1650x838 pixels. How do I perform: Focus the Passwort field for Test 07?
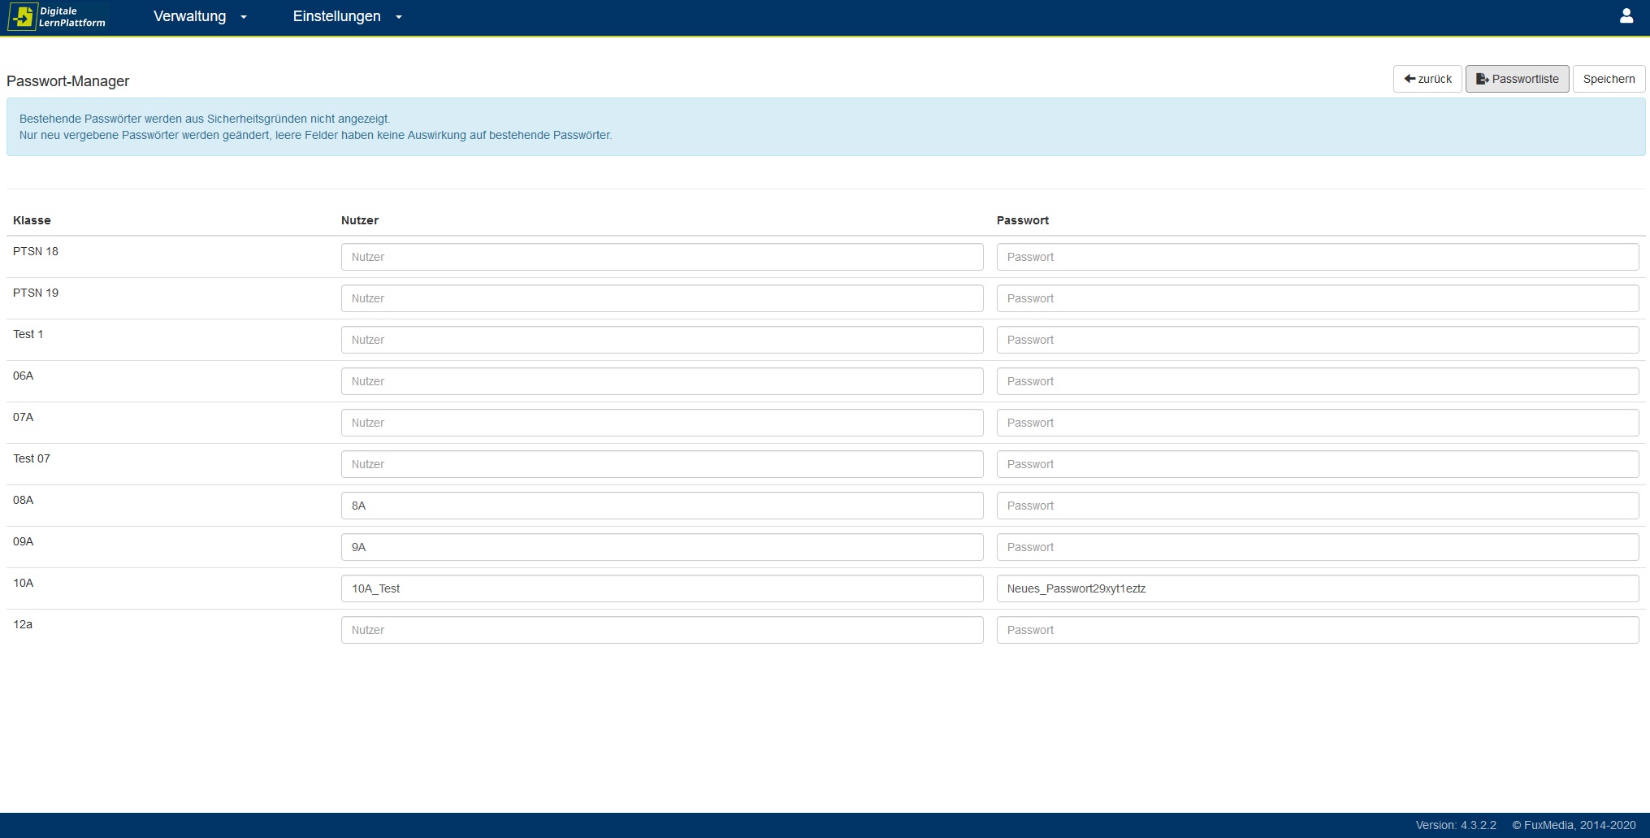click(x=1318, y=464)
